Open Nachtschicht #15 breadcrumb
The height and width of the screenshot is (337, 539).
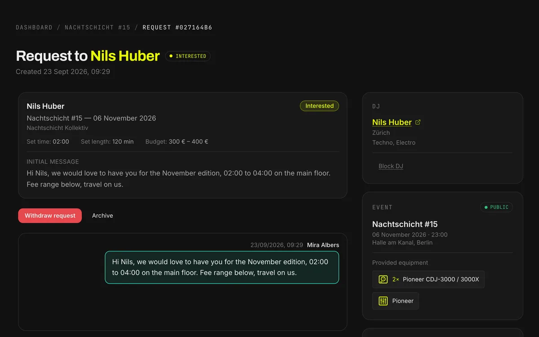click(97, 27)
